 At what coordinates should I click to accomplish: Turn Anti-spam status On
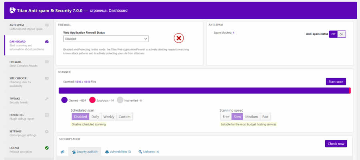(341, 34)
